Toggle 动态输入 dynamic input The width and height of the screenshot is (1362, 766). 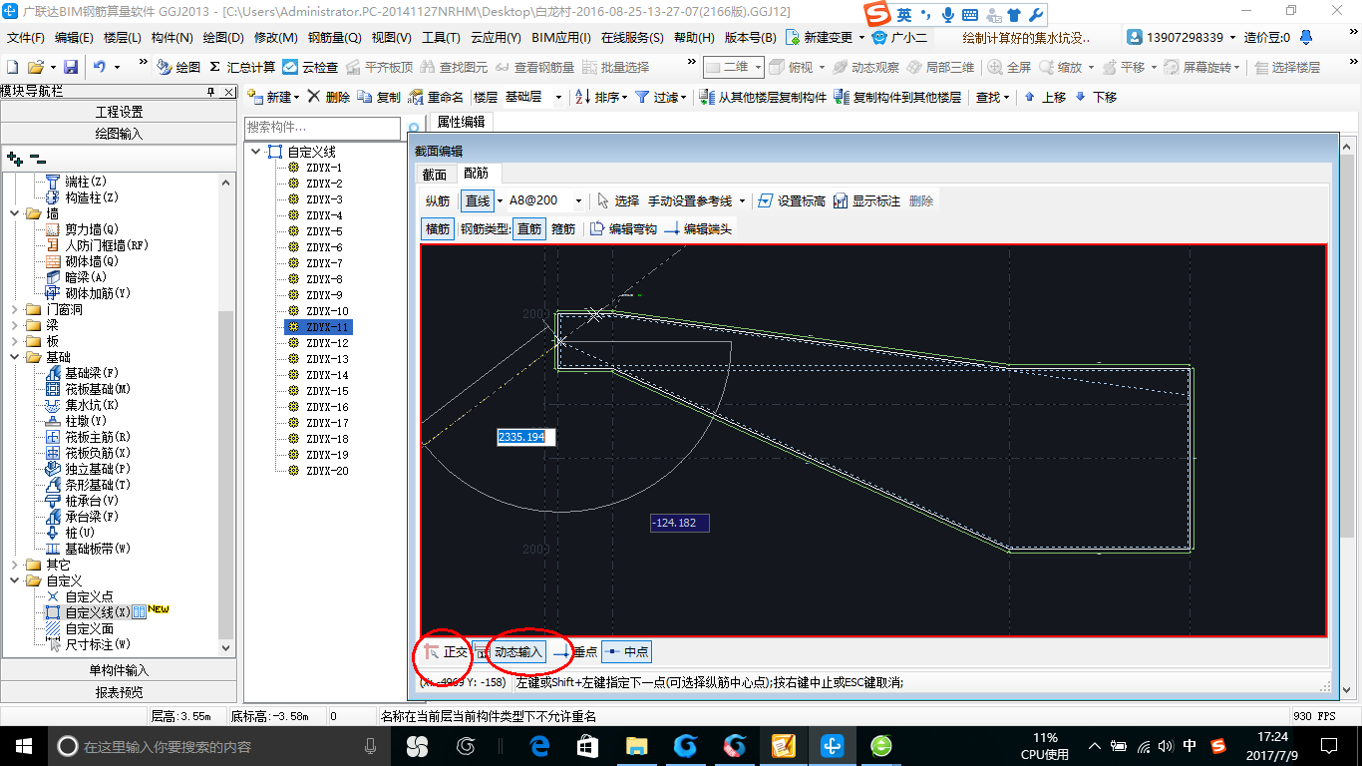click(x=509, y=651)
